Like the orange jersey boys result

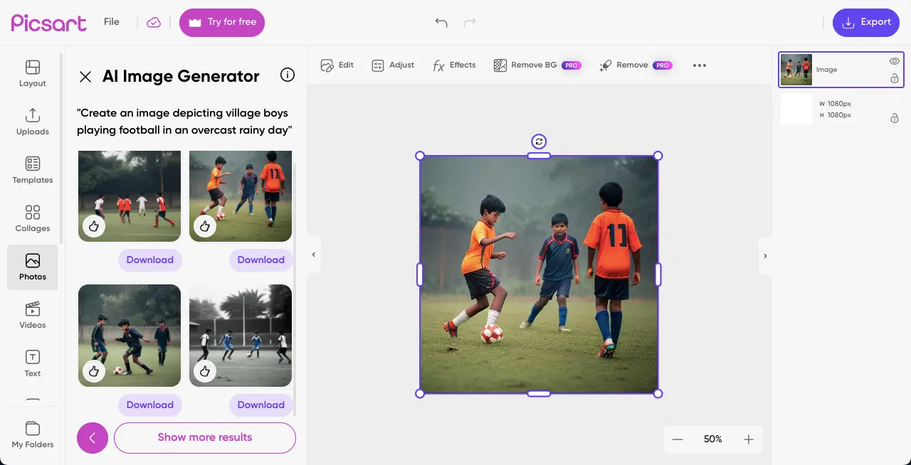click(x=205, y=226)
